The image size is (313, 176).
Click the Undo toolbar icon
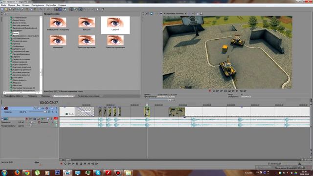pos(41,9)
